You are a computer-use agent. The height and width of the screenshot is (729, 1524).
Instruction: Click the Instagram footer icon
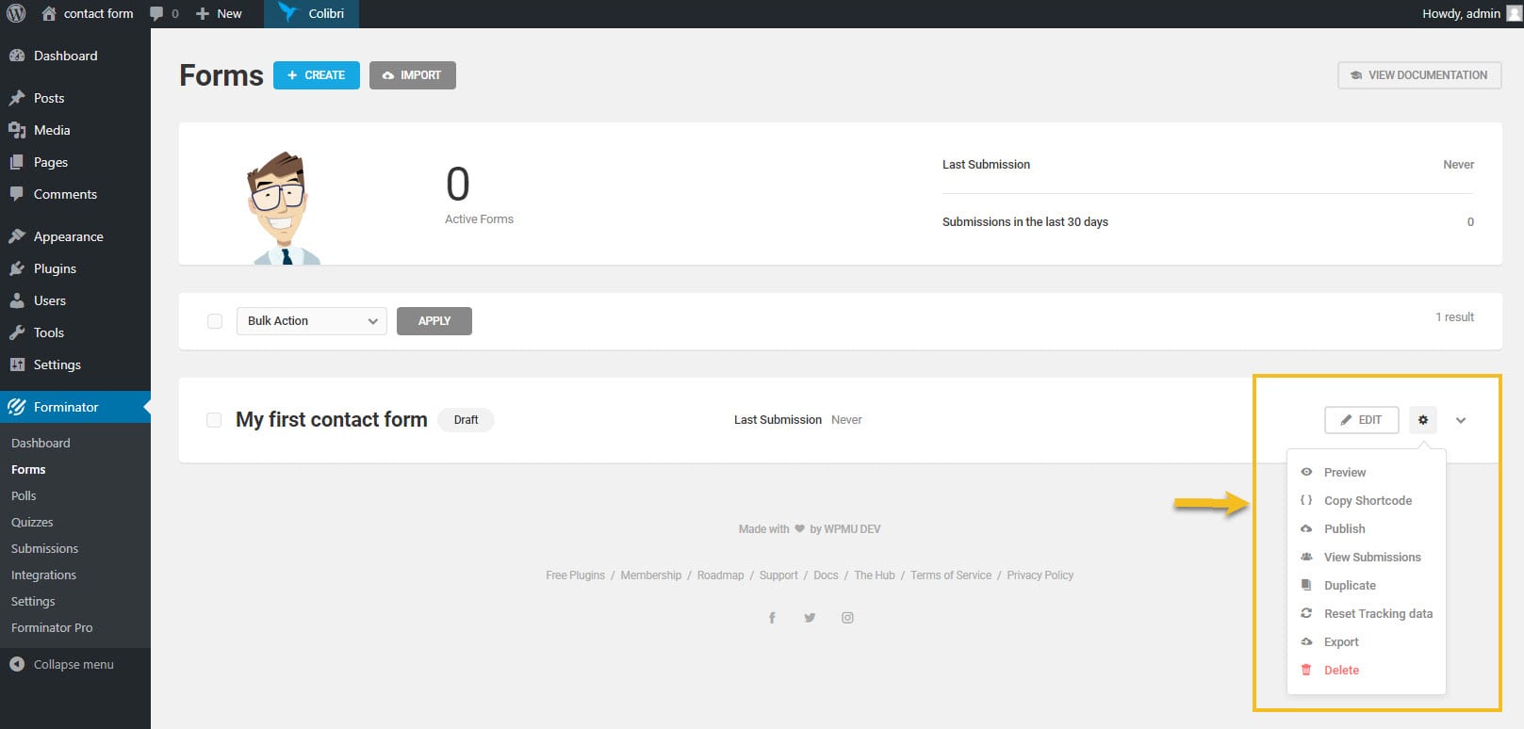pyautogui.click(x=847, y=618)
